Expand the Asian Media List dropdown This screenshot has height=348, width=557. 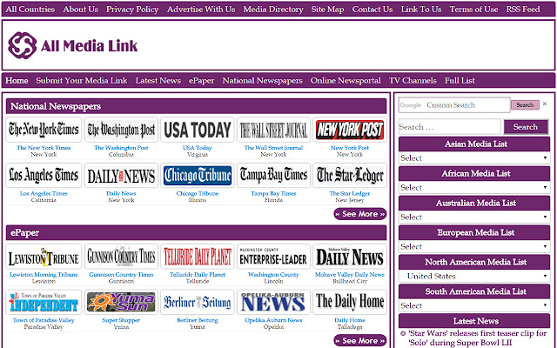click(x=474, y=158)
